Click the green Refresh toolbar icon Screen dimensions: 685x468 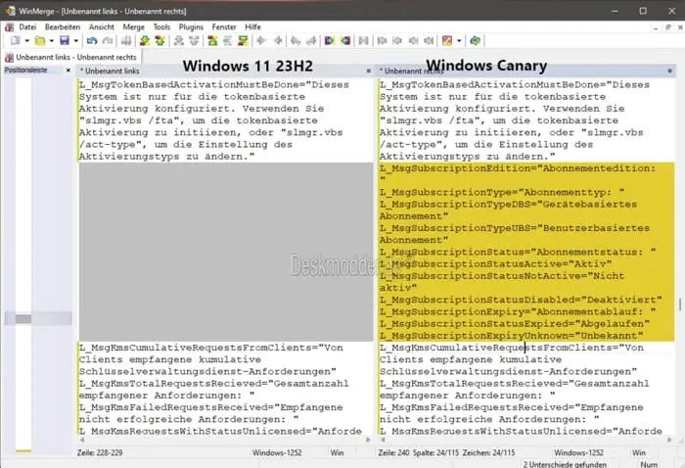click(x=476, y=41)
